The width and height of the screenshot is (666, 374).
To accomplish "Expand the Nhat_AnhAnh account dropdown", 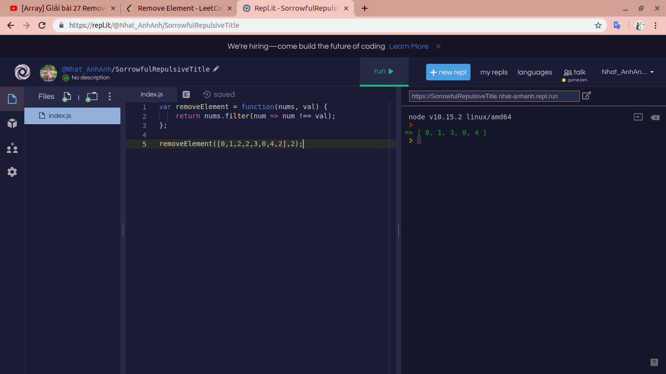I will coord(627,72).
